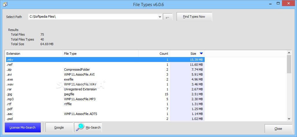This screenshot has width=297, height=137.
Task: Select the .nef extension row
Action: pyautogui.click(x=105, y=65)
